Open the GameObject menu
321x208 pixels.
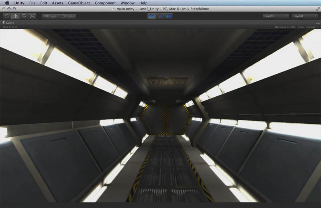tap(79, 3)
